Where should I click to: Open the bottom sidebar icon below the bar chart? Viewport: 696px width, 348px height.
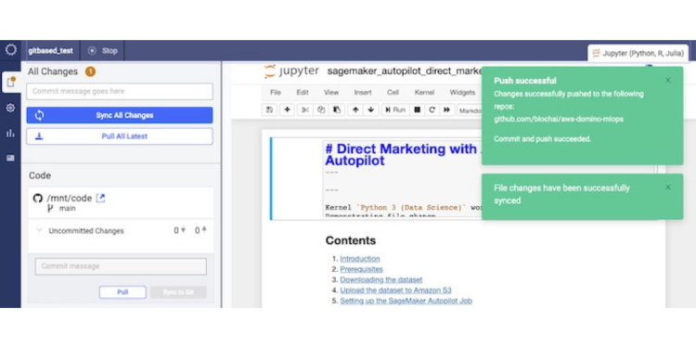(x=10, y=158)
